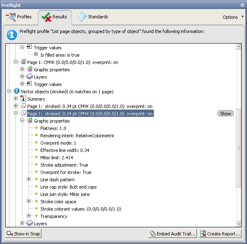Click the Transparency diamond bullet
247x244 pixels.
pos(36,215)
